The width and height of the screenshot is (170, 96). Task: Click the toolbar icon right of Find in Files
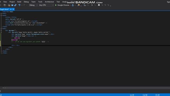click(x=85, y=5)
